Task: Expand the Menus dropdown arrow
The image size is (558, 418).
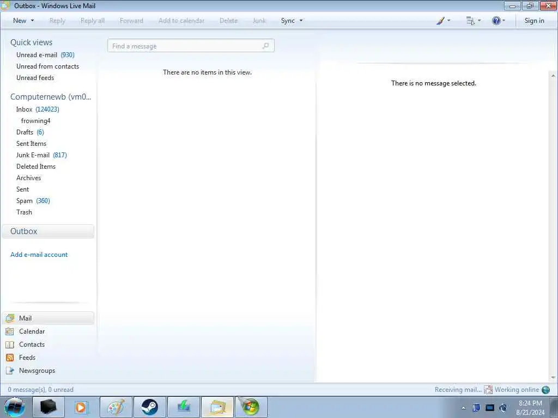Action: 479,21
